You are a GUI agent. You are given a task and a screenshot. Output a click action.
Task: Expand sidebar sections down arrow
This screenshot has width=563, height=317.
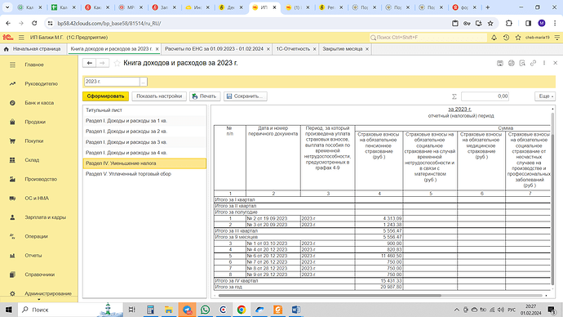point(39,299)
